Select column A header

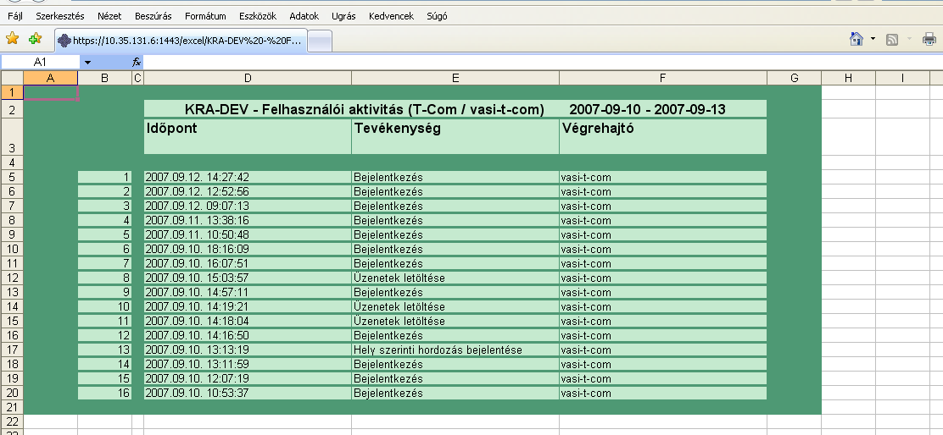51,77
